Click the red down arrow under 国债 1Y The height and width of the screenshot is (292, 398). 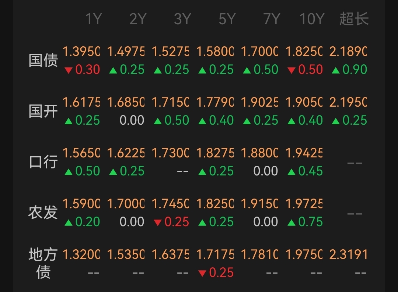[68, 70]
